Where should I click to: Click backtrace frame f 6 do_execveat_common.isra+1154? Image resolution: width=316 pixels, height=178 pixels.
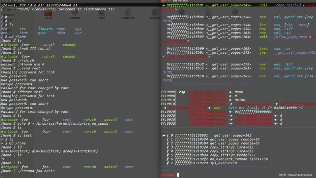217,159
